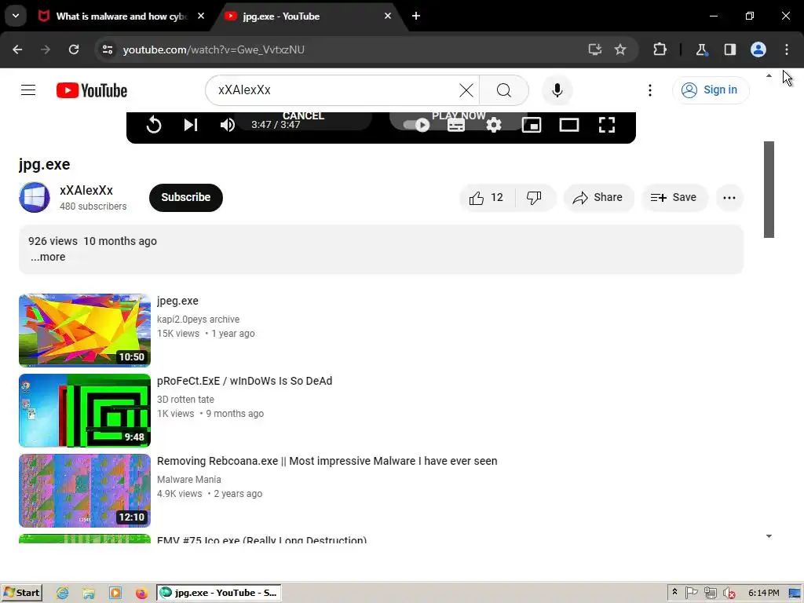Image resolution: width=804 pixels, height=603 pixels.
Task: Open the Windows Start menu
Action: (22, 593)
